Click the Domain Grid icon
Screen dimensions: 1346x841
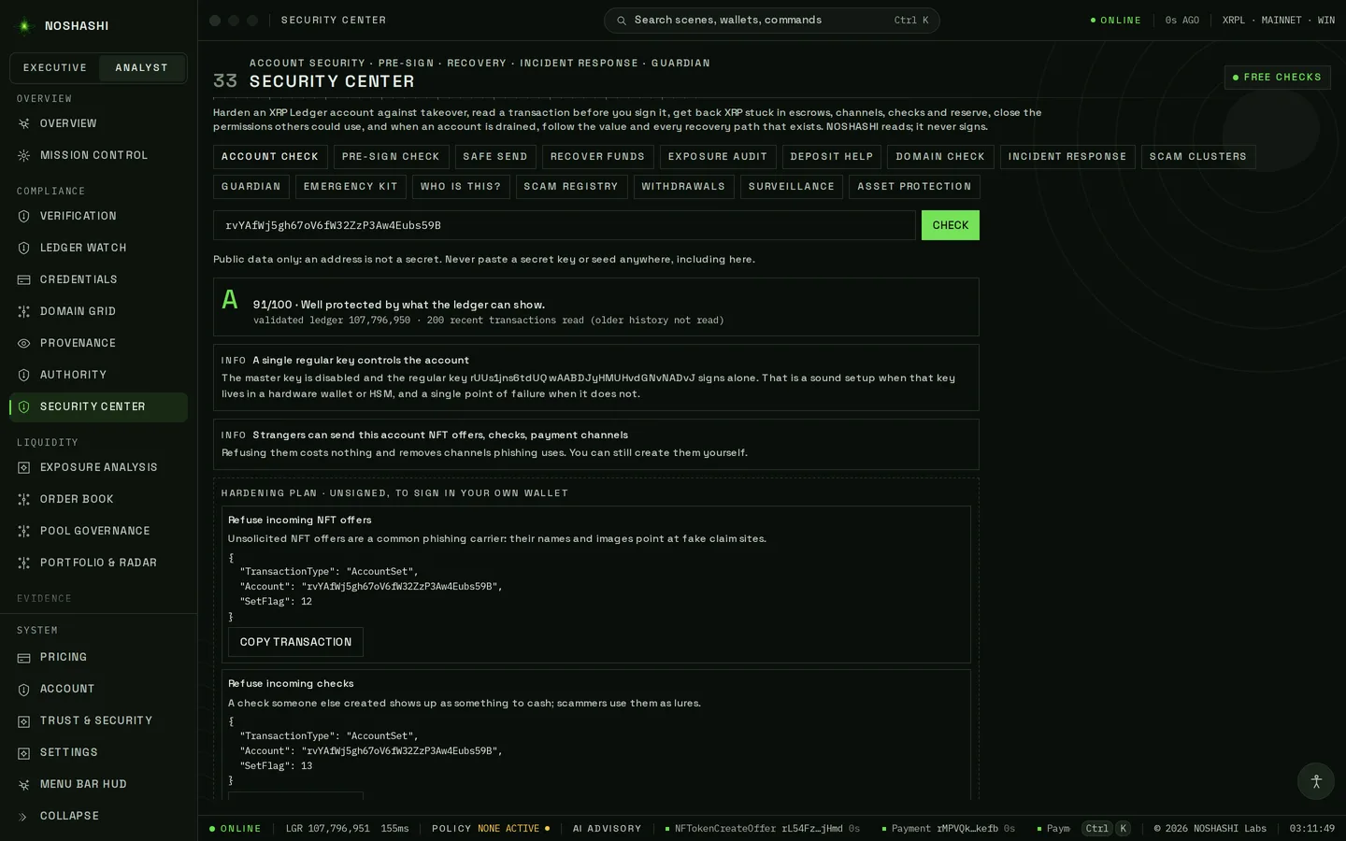[x=24, y=311]
